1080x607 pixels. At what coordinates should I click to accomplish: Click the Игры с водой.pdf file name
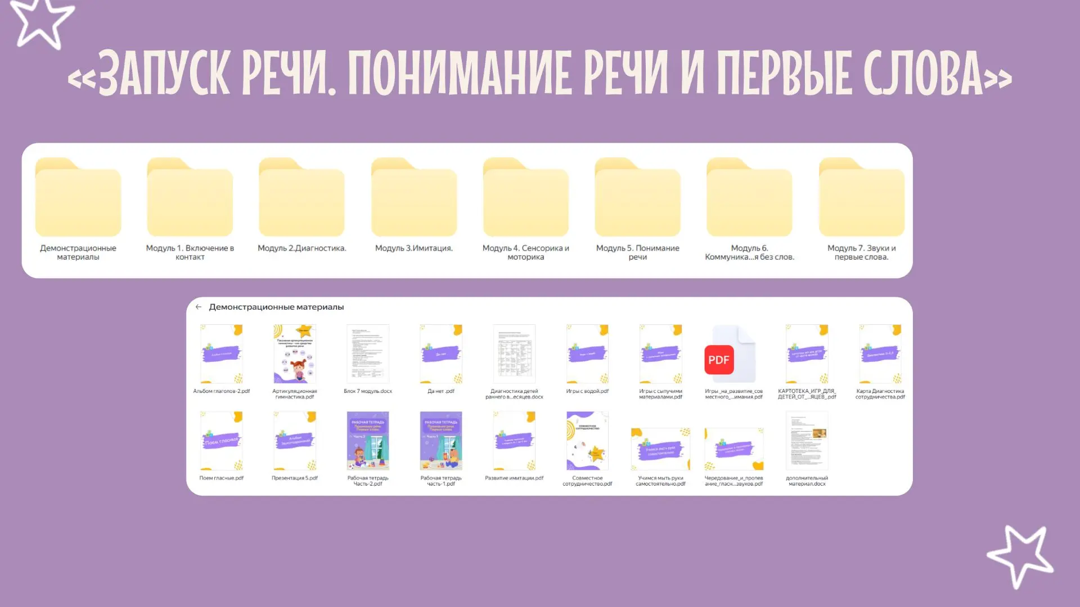click(587, 391)
